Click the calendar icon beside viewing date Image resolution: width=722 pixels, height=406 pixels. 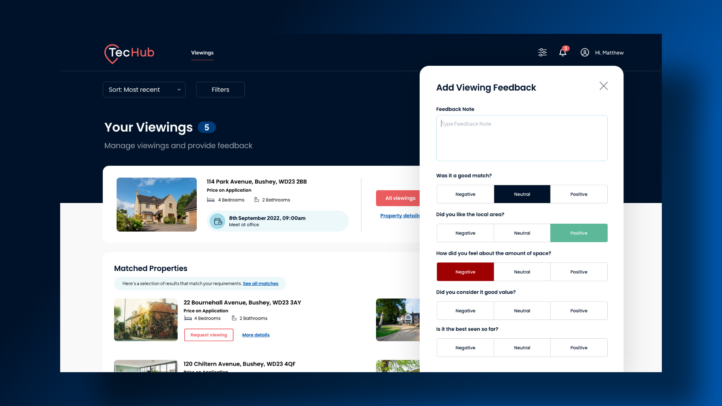click(218, 221)
